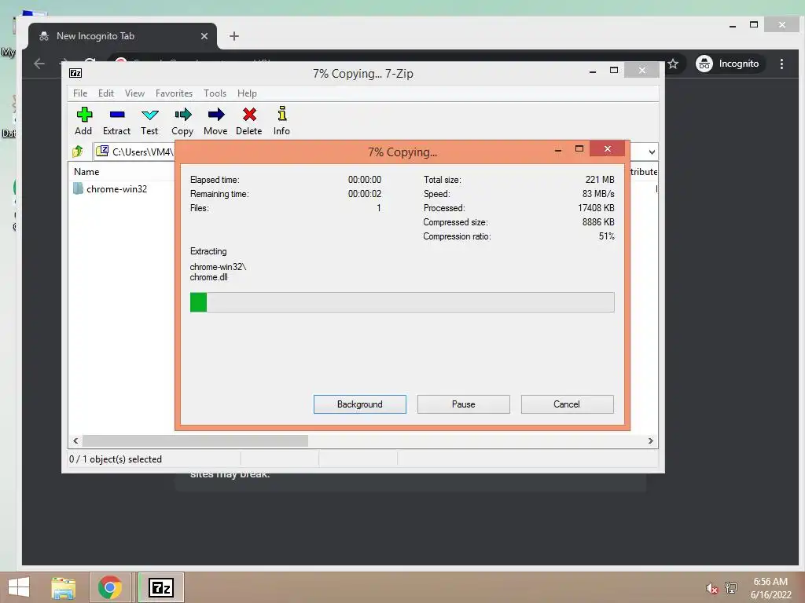The width and height of the screenshot is (805, 603).
Task: Open the Tools menu
Action: [x=215, y=93]
